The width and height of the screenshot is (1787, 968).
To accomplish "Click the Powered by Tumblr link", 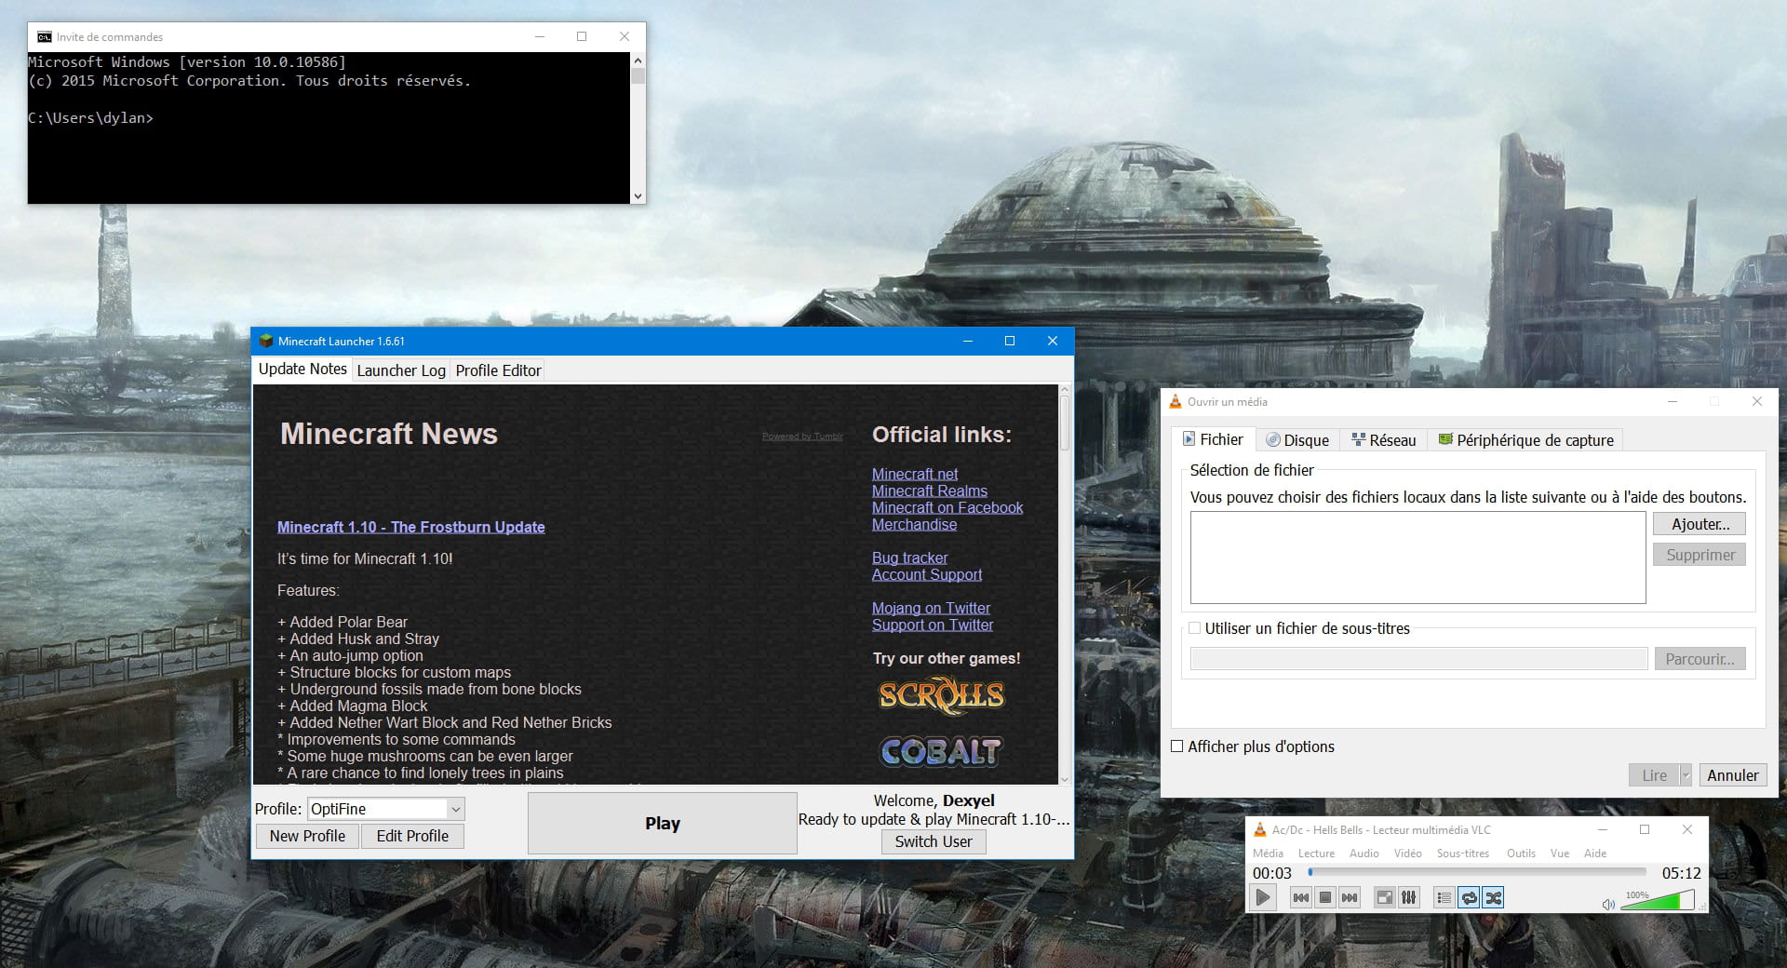I will 802,436.
